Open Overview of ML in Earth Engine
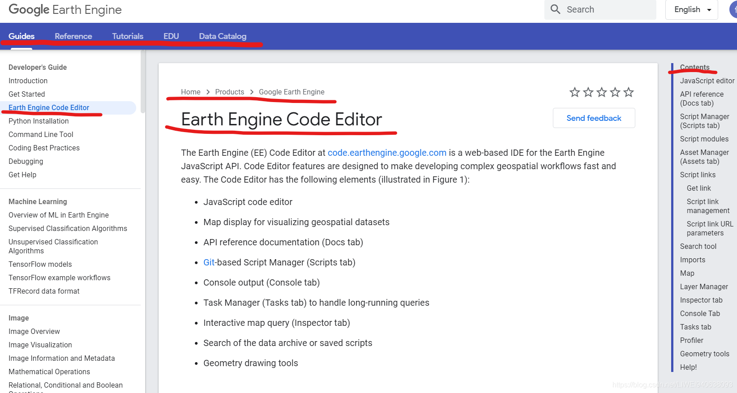The height and width of the screenshot is (393, 737). coord(59,215)
